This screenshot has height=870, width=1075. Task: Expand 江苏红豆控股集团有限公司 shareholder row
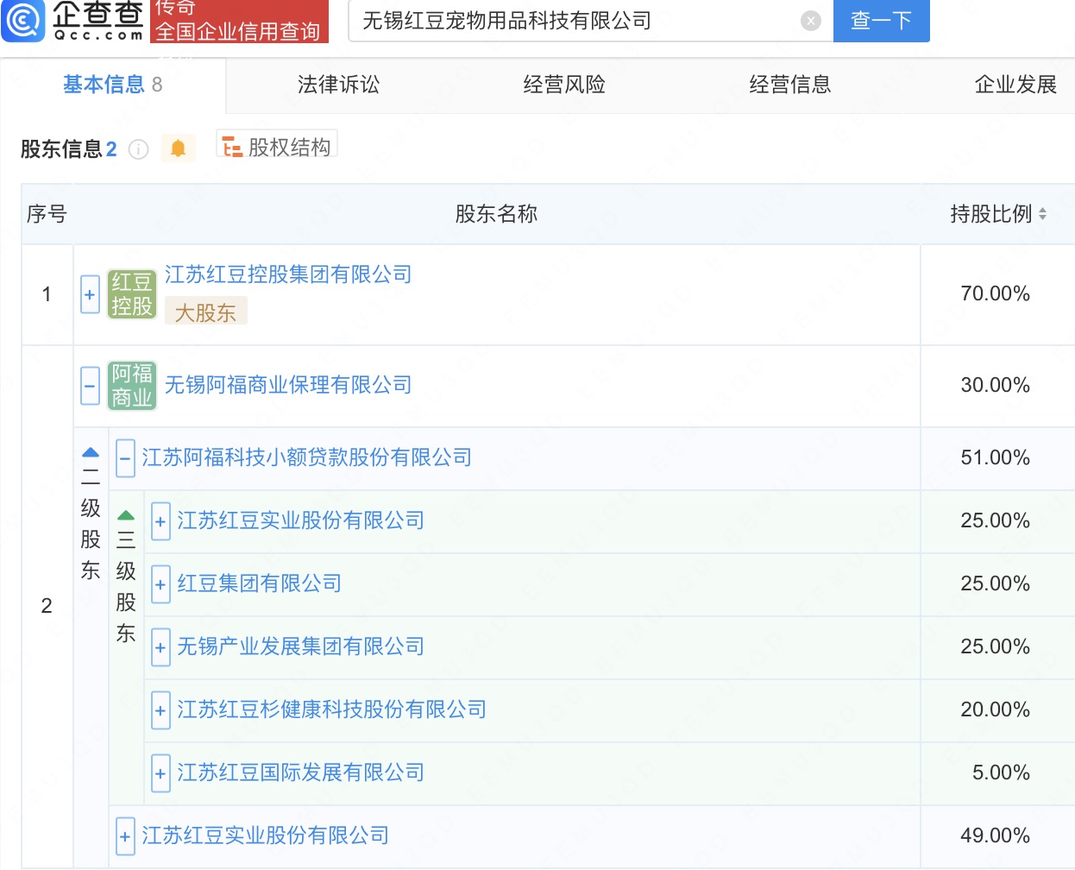point(90,294)
